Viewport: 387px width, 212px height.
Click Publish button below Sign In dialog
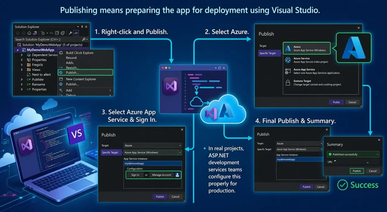click(x=160, y=197)
